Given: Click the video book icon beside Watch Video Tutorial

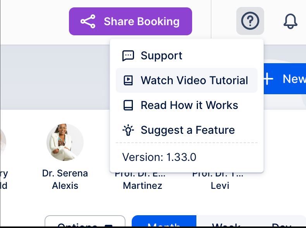Looking at the screenshot, I should tap(128, 81).
